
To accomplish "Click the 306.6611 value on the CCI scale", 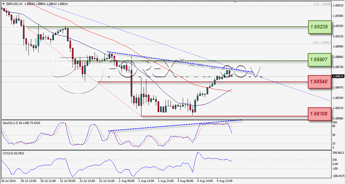I will click(338, 152).
